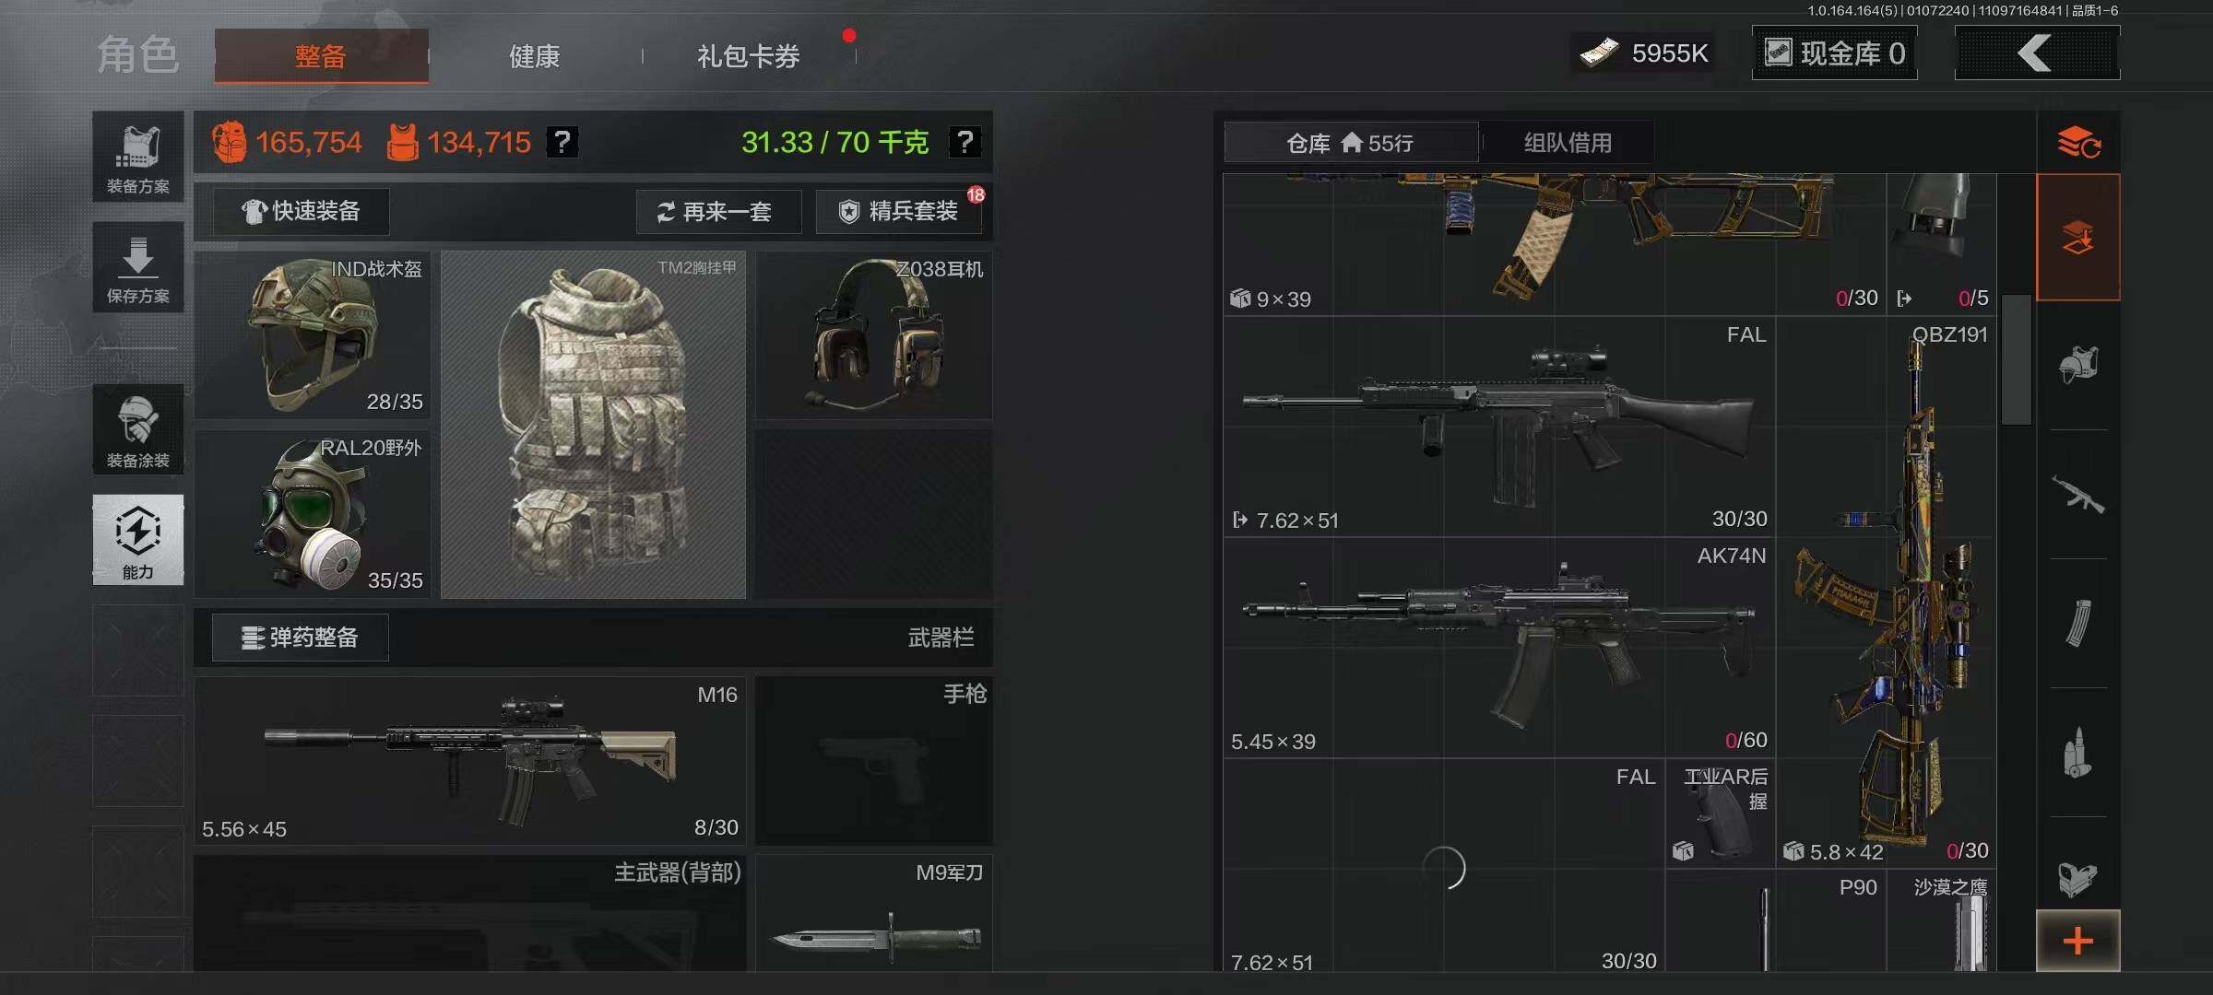This screenshot has height=995, width=2213.
Task: Open the 装备涂装 skin icon
Action: pyautogui.click(x=137, y=430)
